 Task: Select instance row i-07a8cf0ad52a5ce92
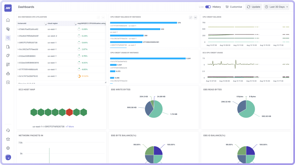pos(61,29)
